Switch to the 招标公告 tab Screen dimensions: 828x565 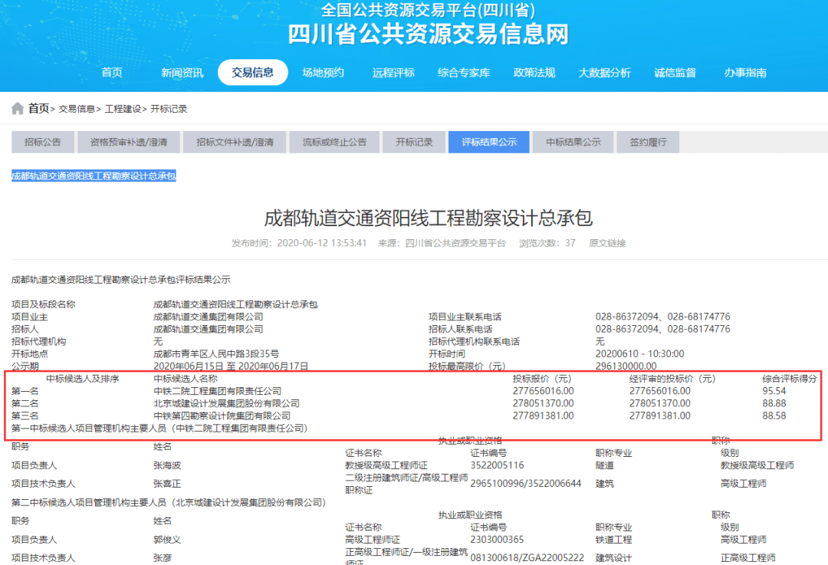tap(43, 142)
